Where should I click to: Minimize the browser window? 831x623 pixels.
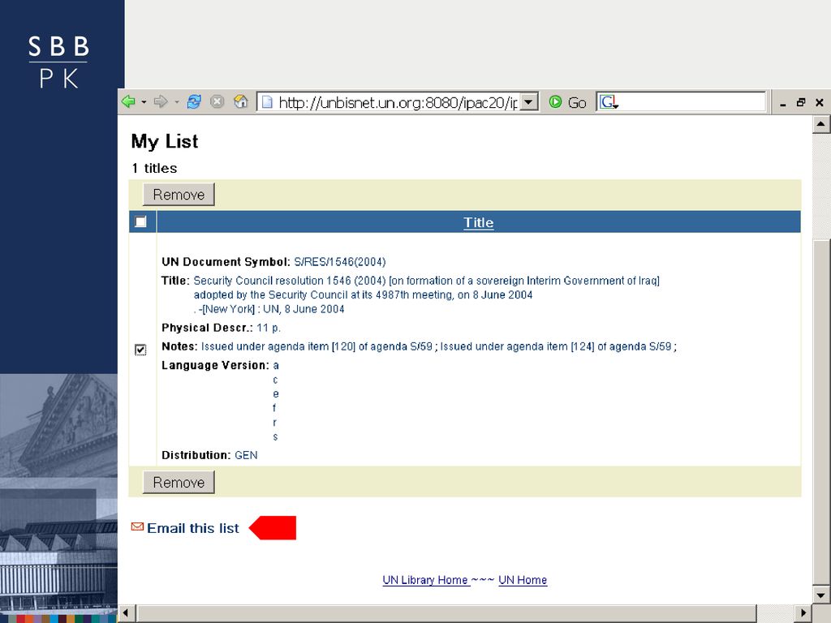tap(783, 103)
